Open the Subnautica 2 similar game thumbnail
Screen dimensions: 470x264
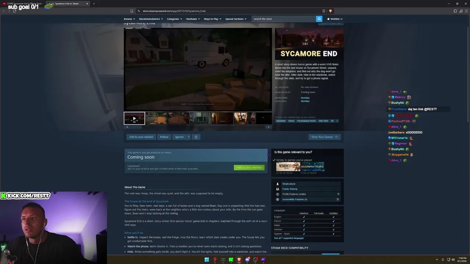point(312,167)
